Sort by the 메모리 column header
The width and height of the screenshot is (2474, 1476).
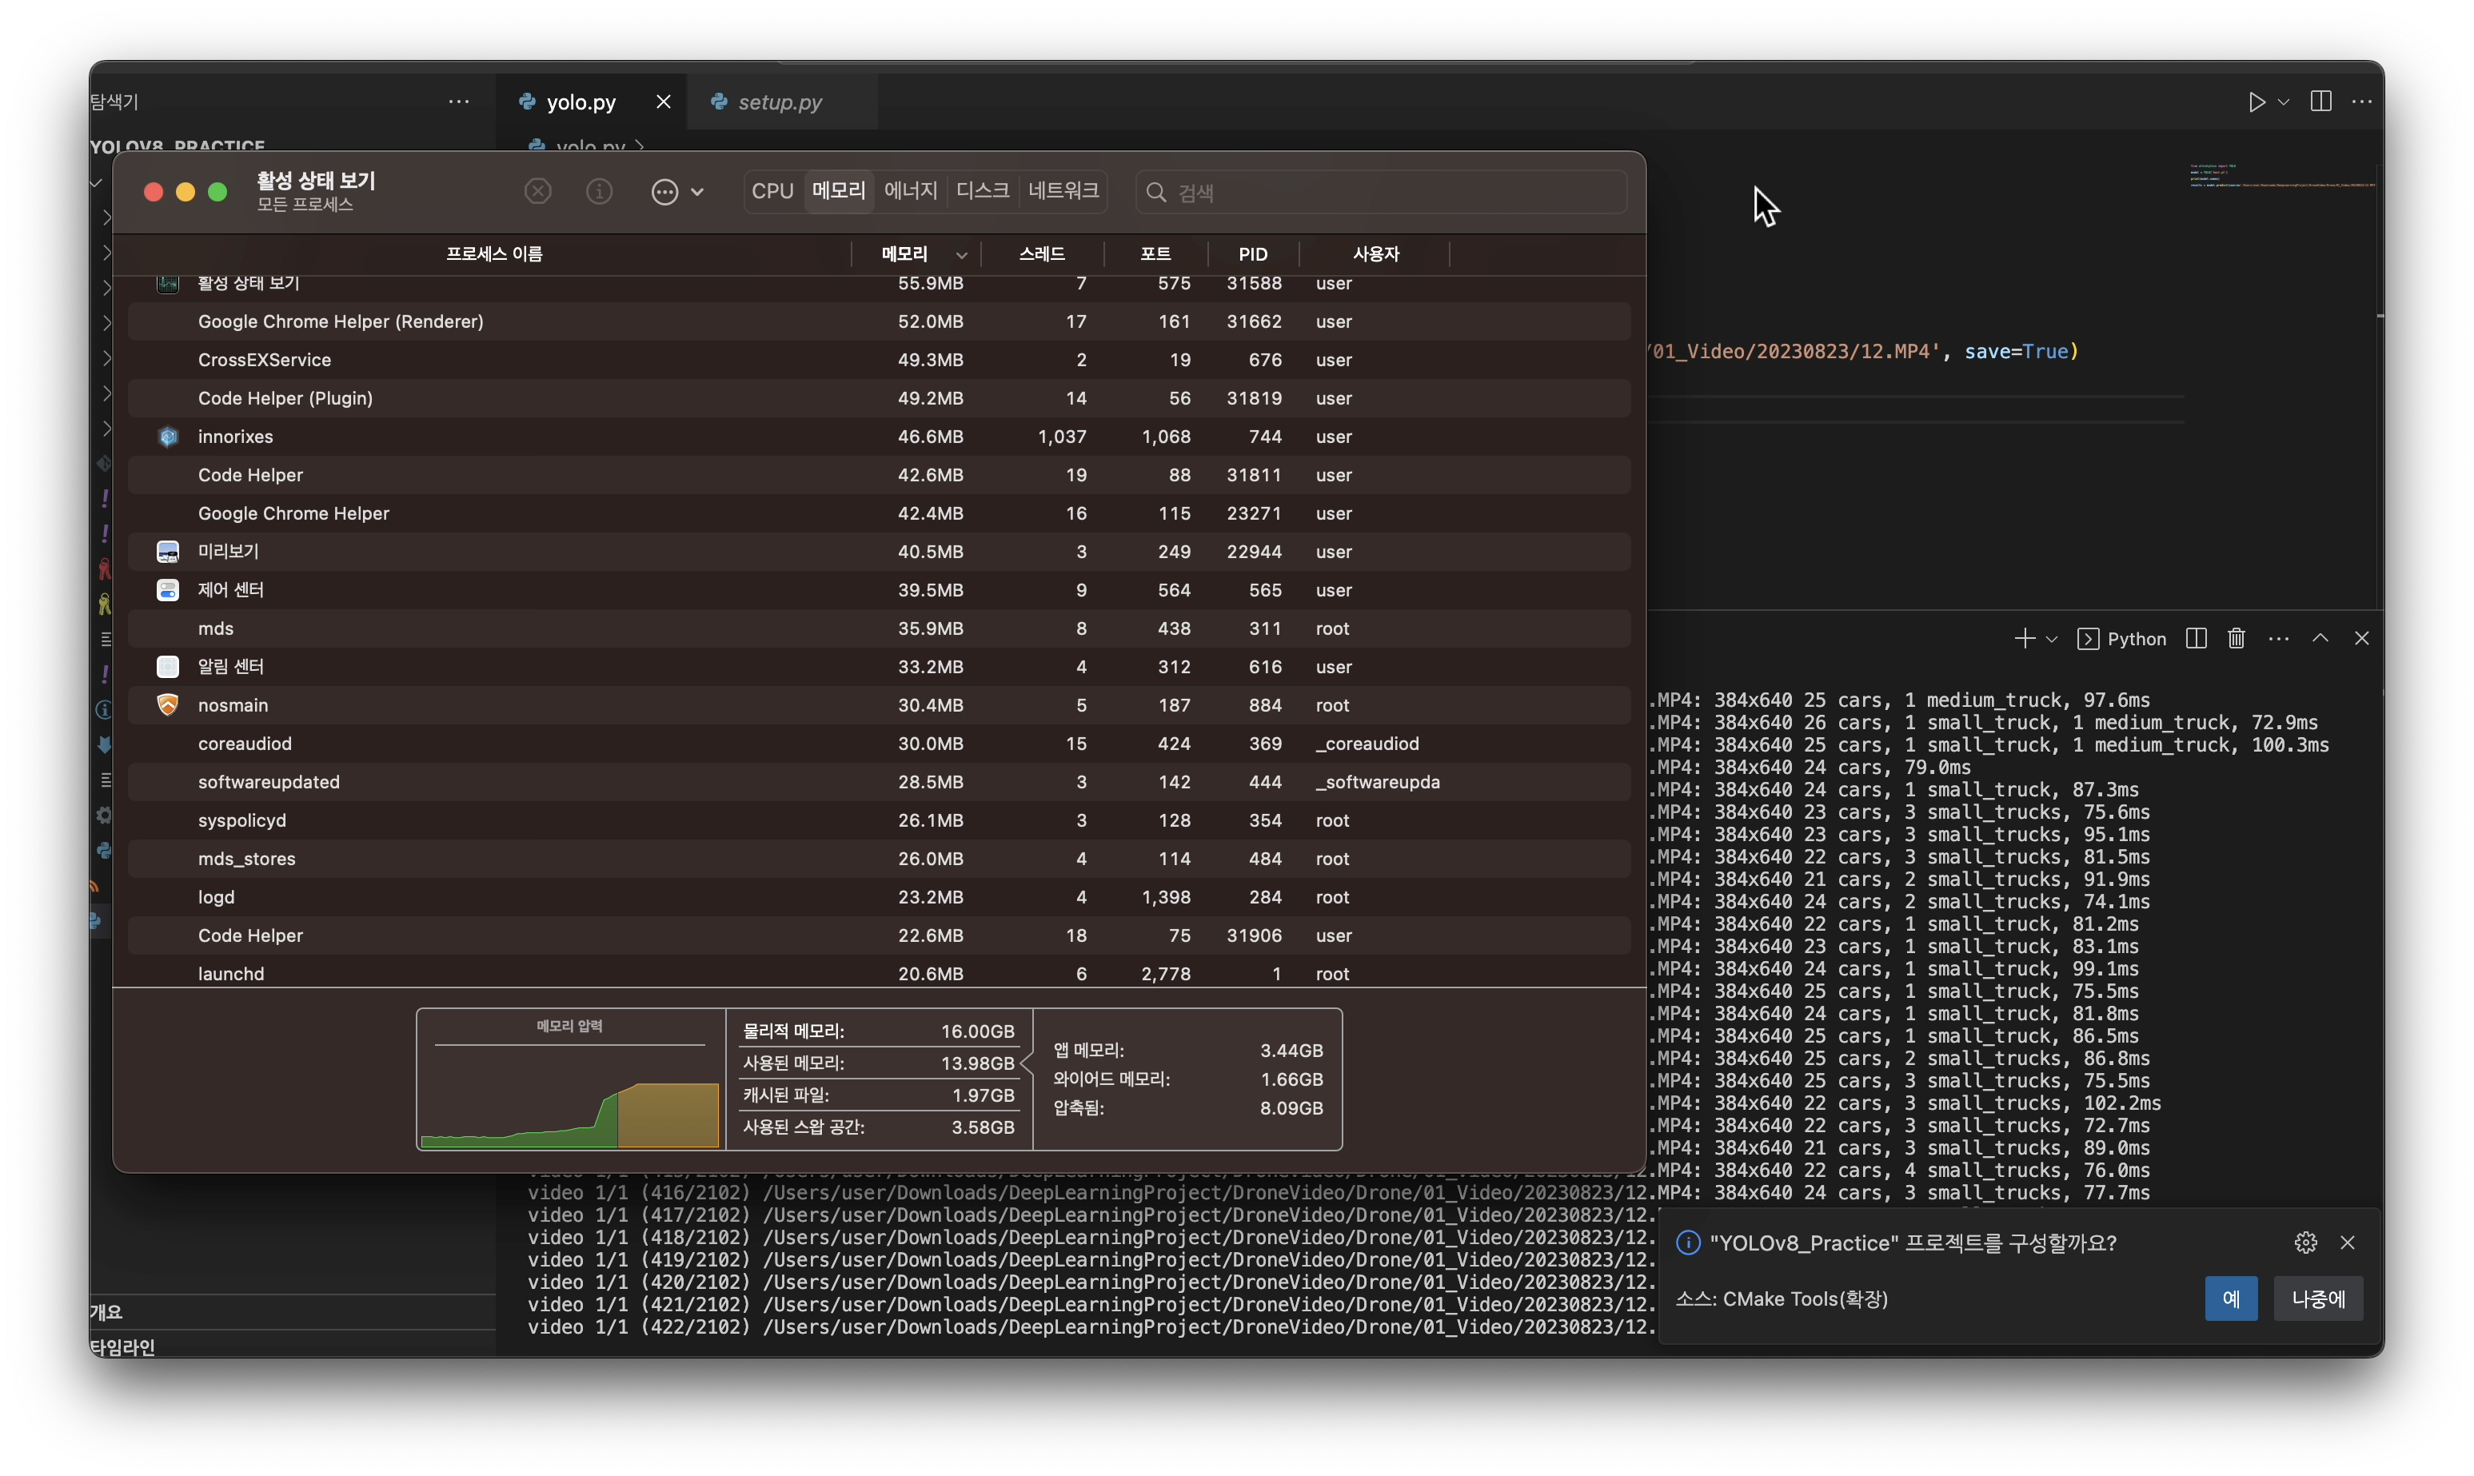[x=904, y=254]
